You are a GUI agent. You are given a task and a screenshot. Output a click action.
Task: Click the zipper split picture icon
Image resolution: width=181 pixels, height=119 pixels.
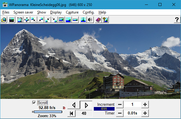click(83, 20)
